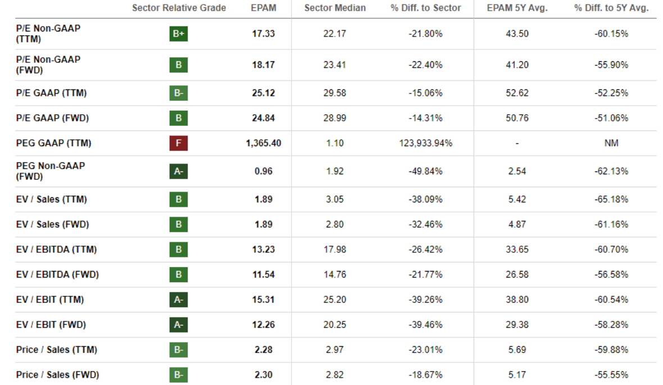Click the -55.55% 5Y difference cell

point(611,375)
